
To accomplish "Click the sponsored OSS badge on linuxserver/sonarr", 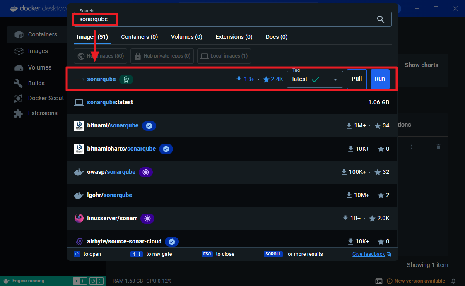I will tap(147, 219).
